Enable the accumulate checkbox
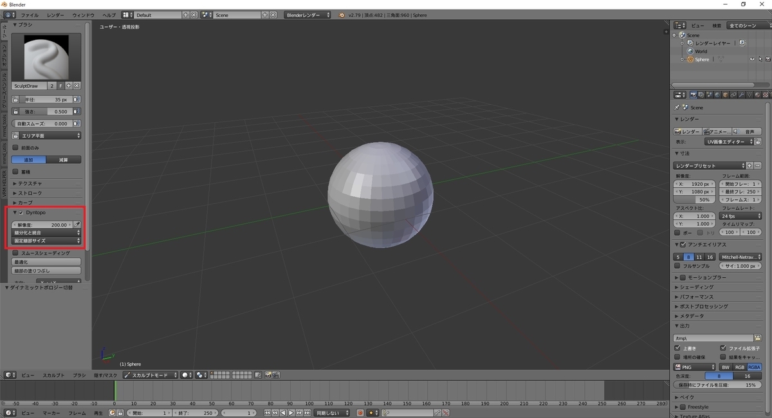The image size is (772, 418). click(x=15, y=172)
